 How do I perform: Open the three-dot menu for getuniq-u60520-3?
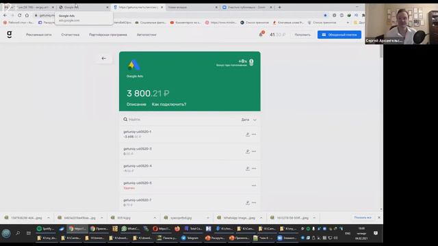point(254,151)
